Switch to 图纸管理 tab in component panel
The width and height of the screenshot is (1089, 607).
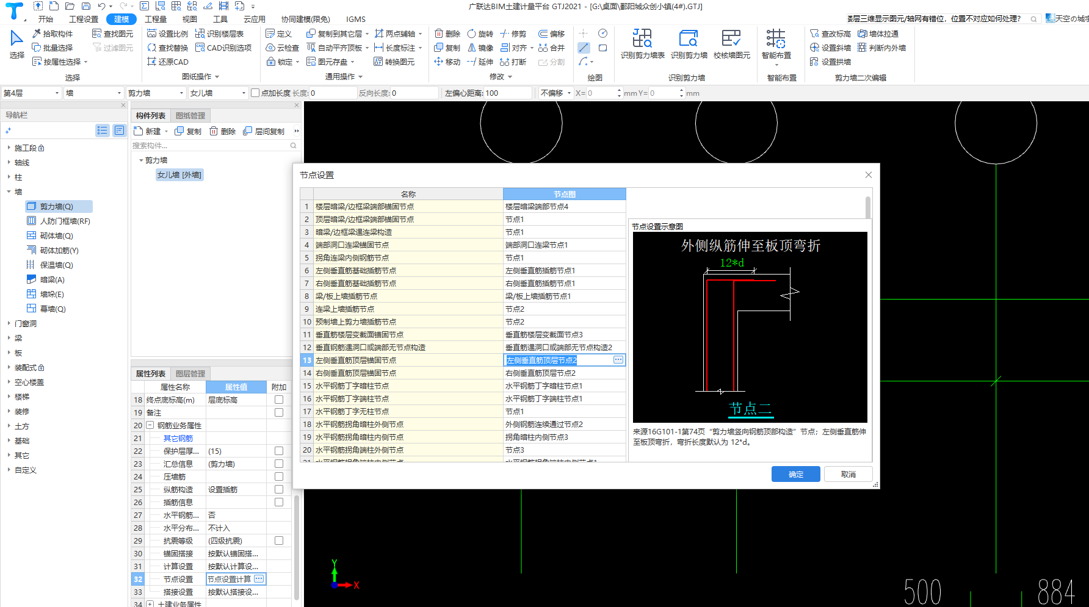click(190, 115)
